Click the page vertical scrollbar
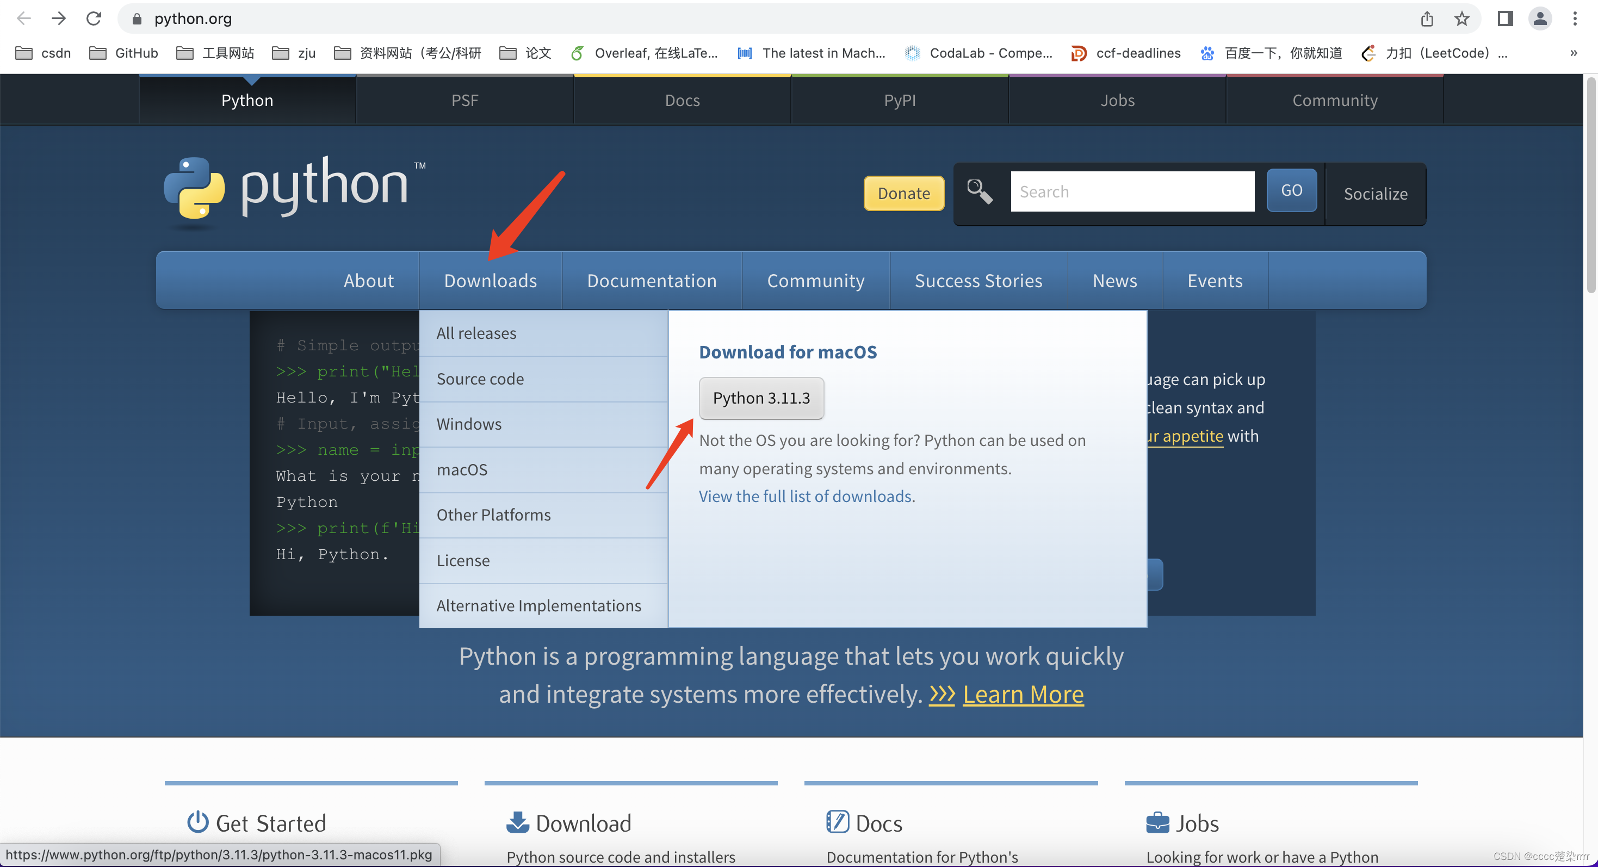 1590,186
